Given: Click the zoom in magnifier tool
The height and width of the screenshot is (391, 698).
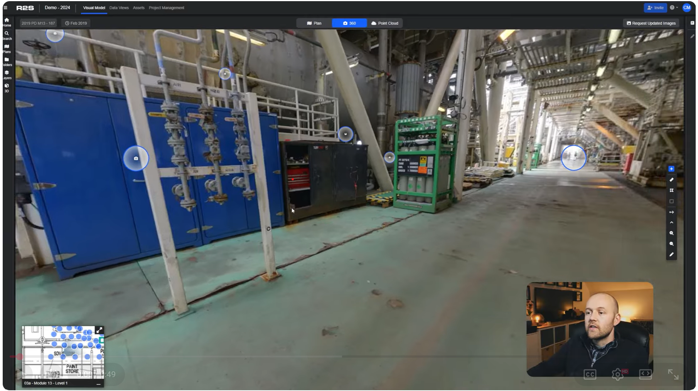Looking at the screenshot, I should point(671,233).
